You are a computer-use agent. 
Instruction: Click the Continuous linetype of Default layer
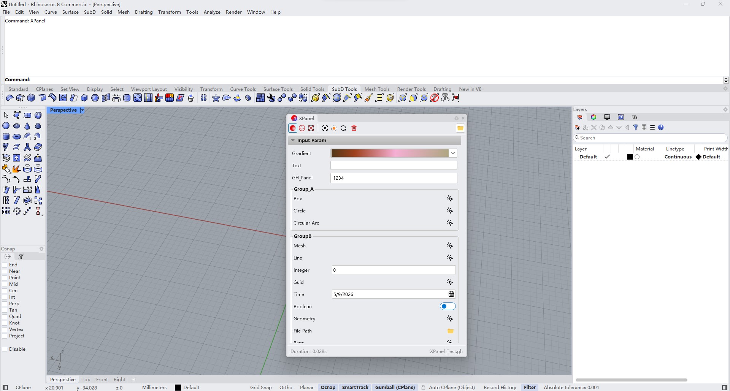tap(678, 157)
